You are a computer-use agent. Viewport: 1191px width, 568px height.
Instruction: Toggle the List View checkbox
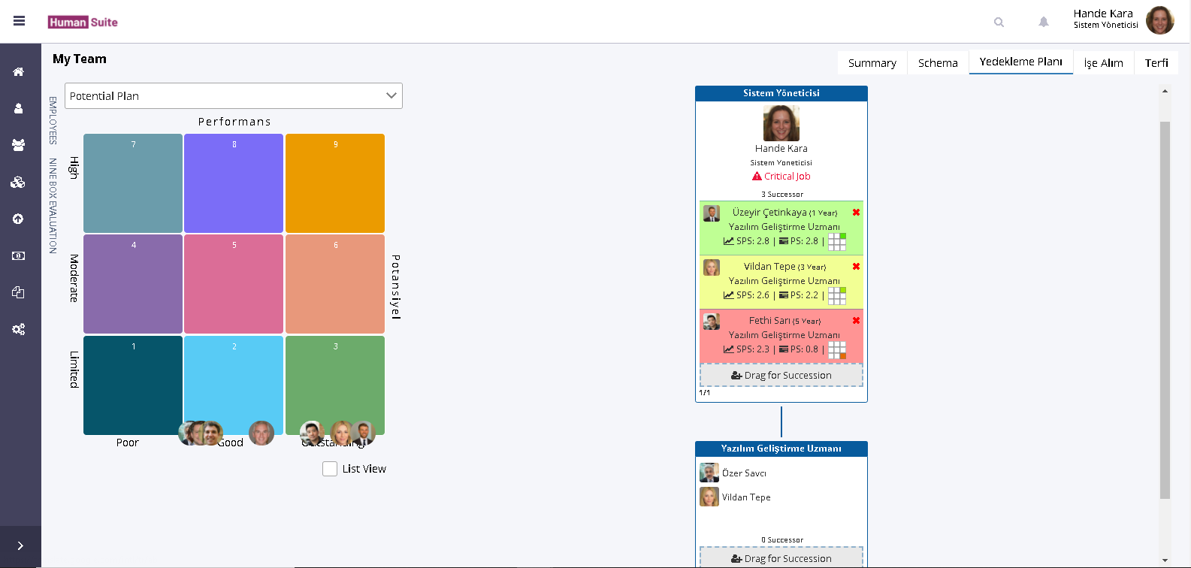click(x=330, y=469)
